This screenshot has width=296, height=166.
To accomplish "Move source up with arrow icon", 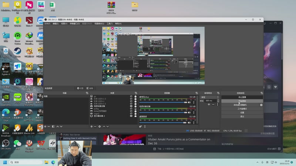I will pos(104,127).
